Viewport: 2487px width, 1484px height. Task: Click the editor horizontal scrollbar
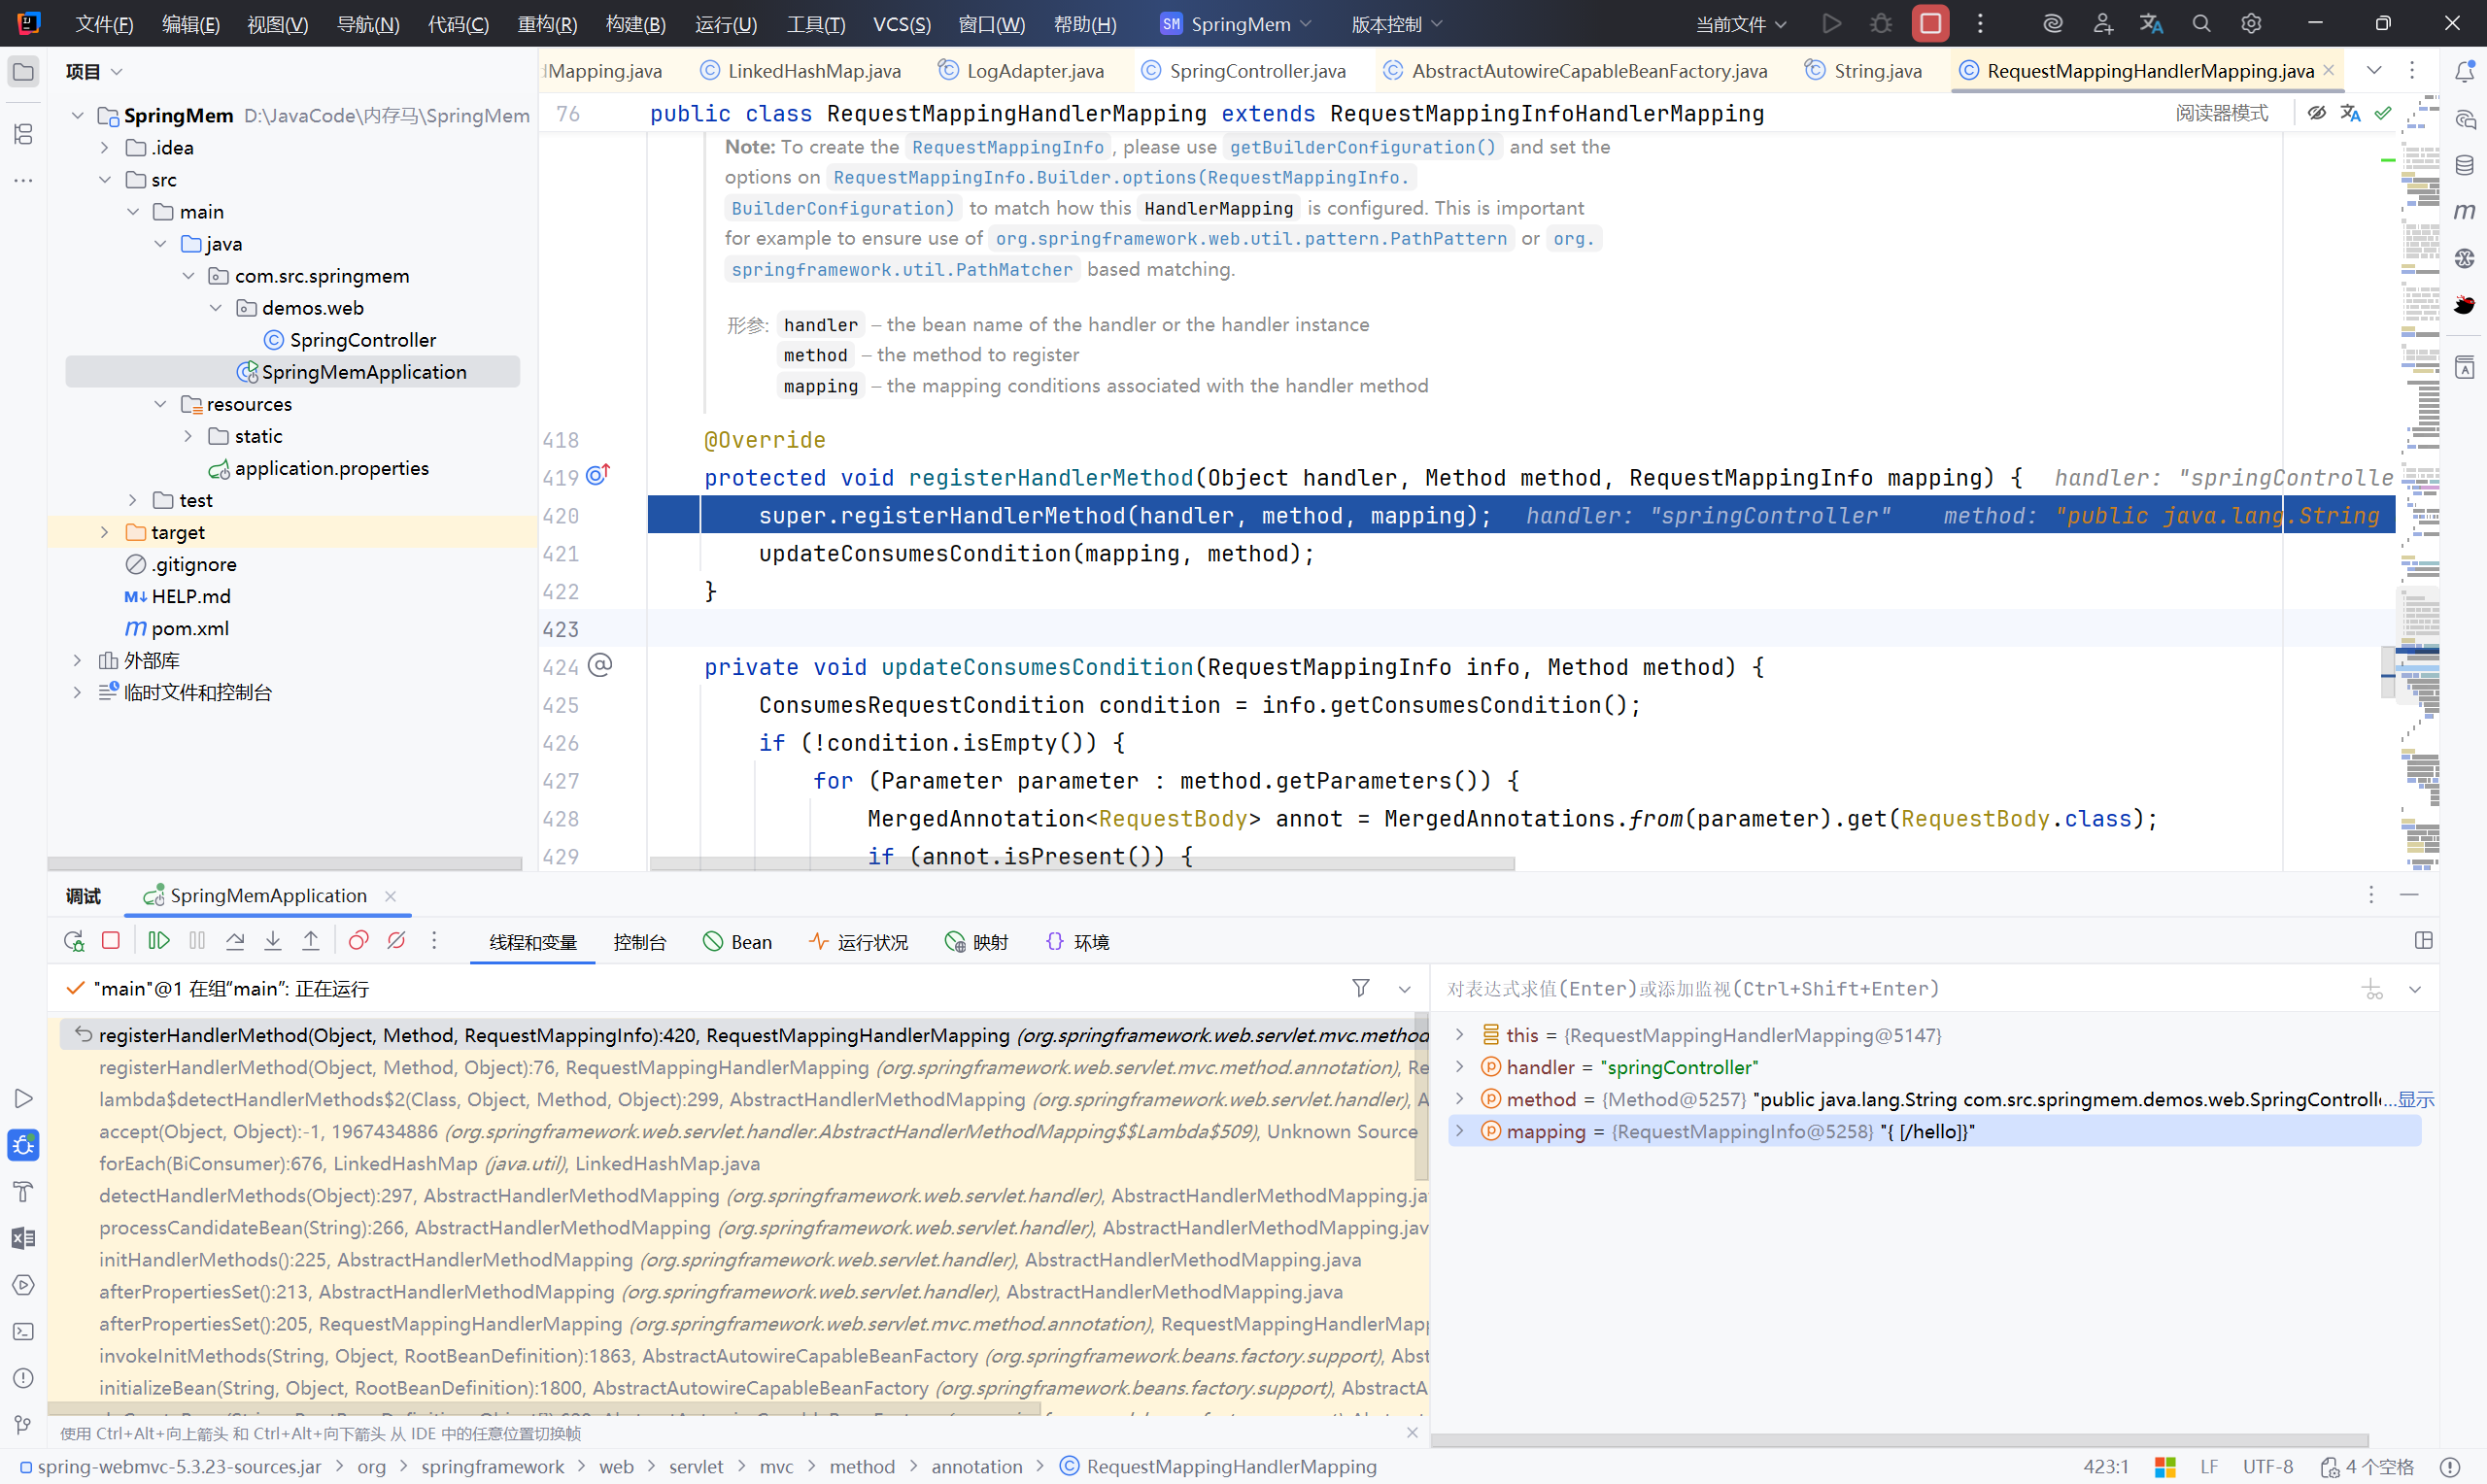(1081, 863)
